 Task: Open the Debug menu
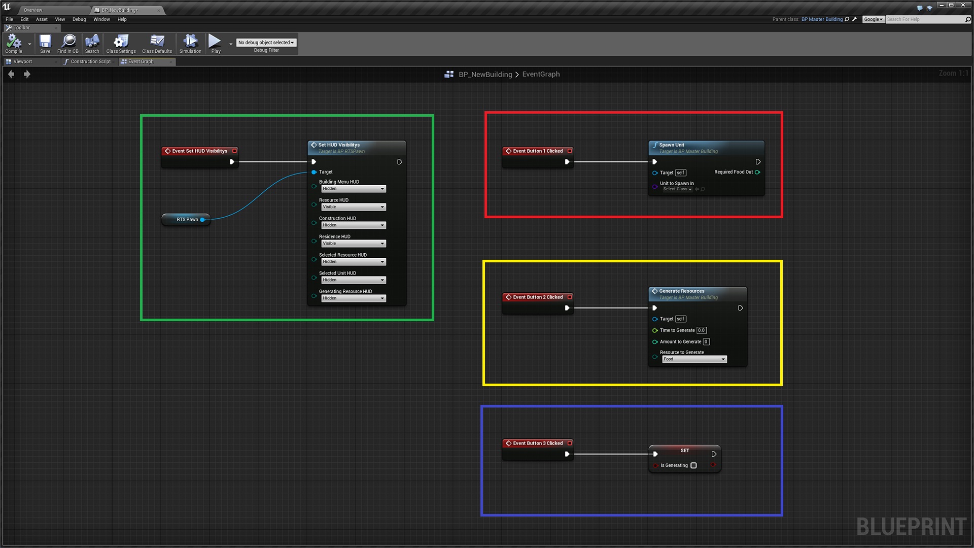coord(79,19)
